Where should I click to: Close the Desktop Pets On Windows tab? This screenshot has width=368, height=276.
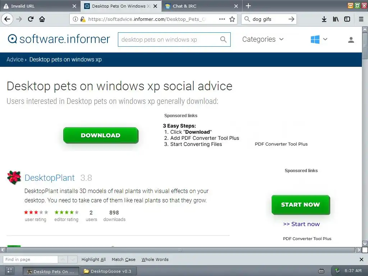pyautogui.click(x=155, y=6)
